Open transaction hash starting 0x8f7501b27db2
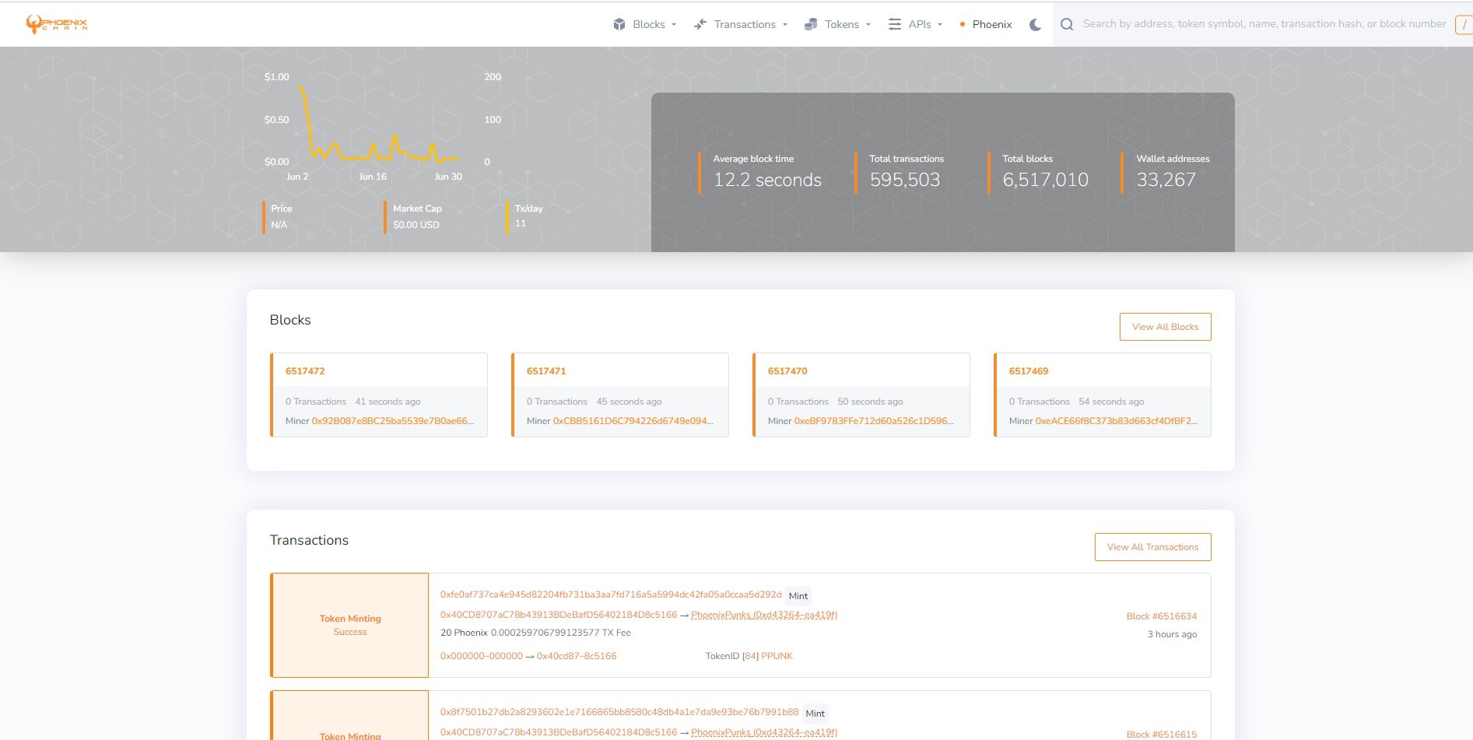 coord(619,712)
